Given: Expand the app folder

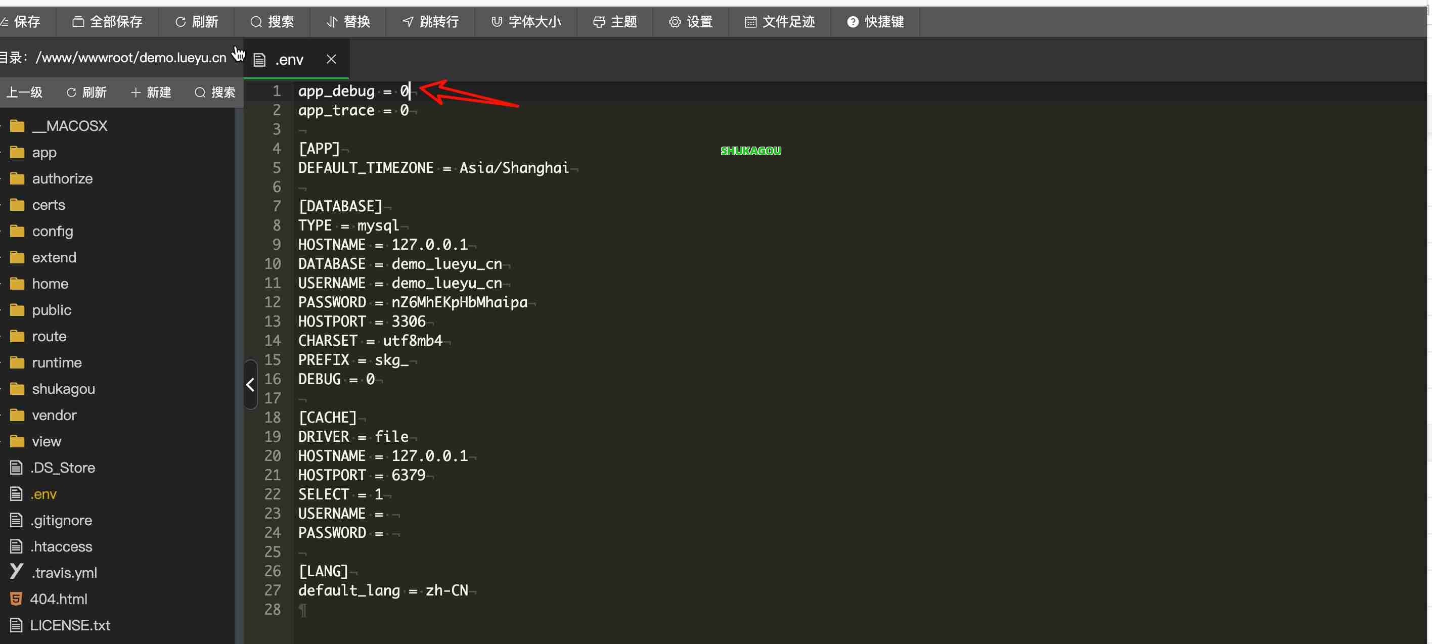Looking at the screenshot, I should pos(44,152).
